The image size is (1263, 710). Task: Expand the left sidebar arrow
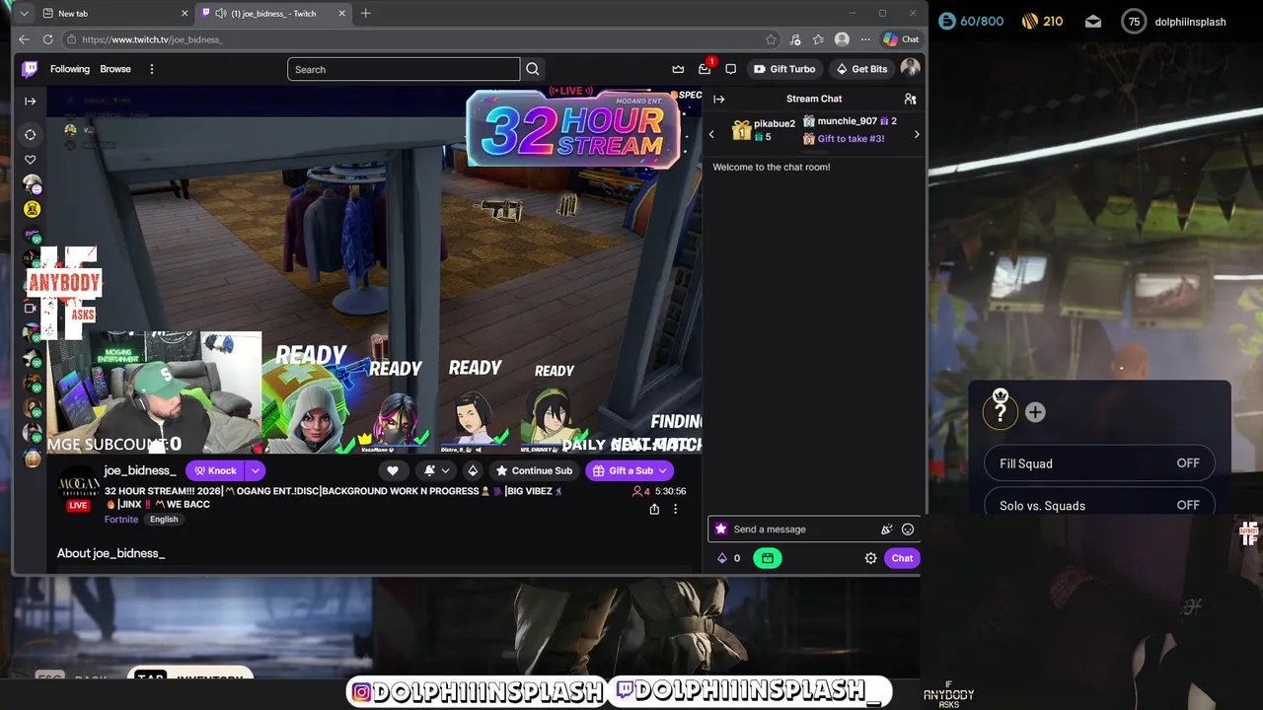(31, 101)
